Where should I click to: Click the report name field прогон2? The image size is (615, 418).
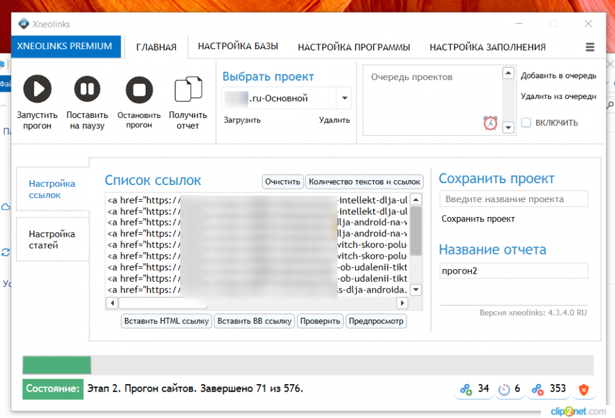pyautogui.click(x=514, y=270)
